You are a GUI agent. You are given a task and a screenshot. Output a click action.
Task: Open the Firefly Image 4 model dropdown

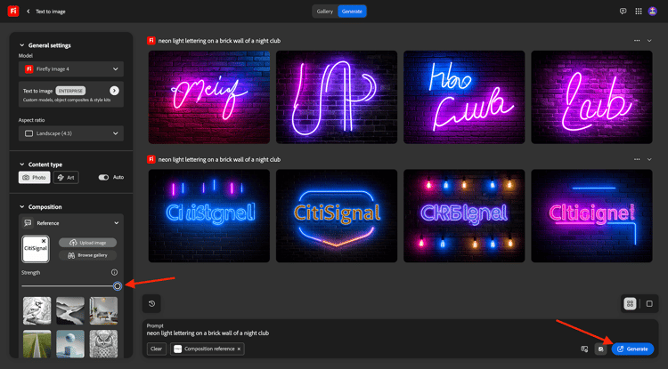(x=71, y=68)
